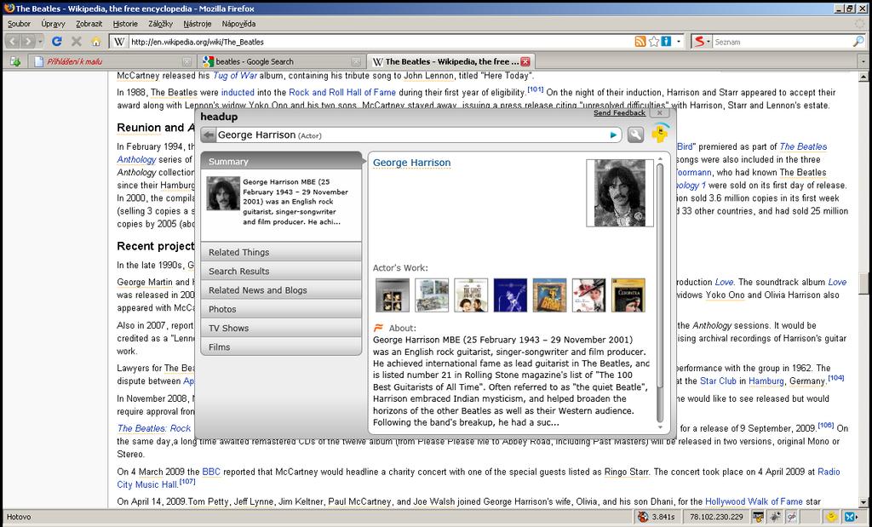Select the Summary section in headup
The height and width of the screenshot is (527, 872).
[x=281, y=161]
